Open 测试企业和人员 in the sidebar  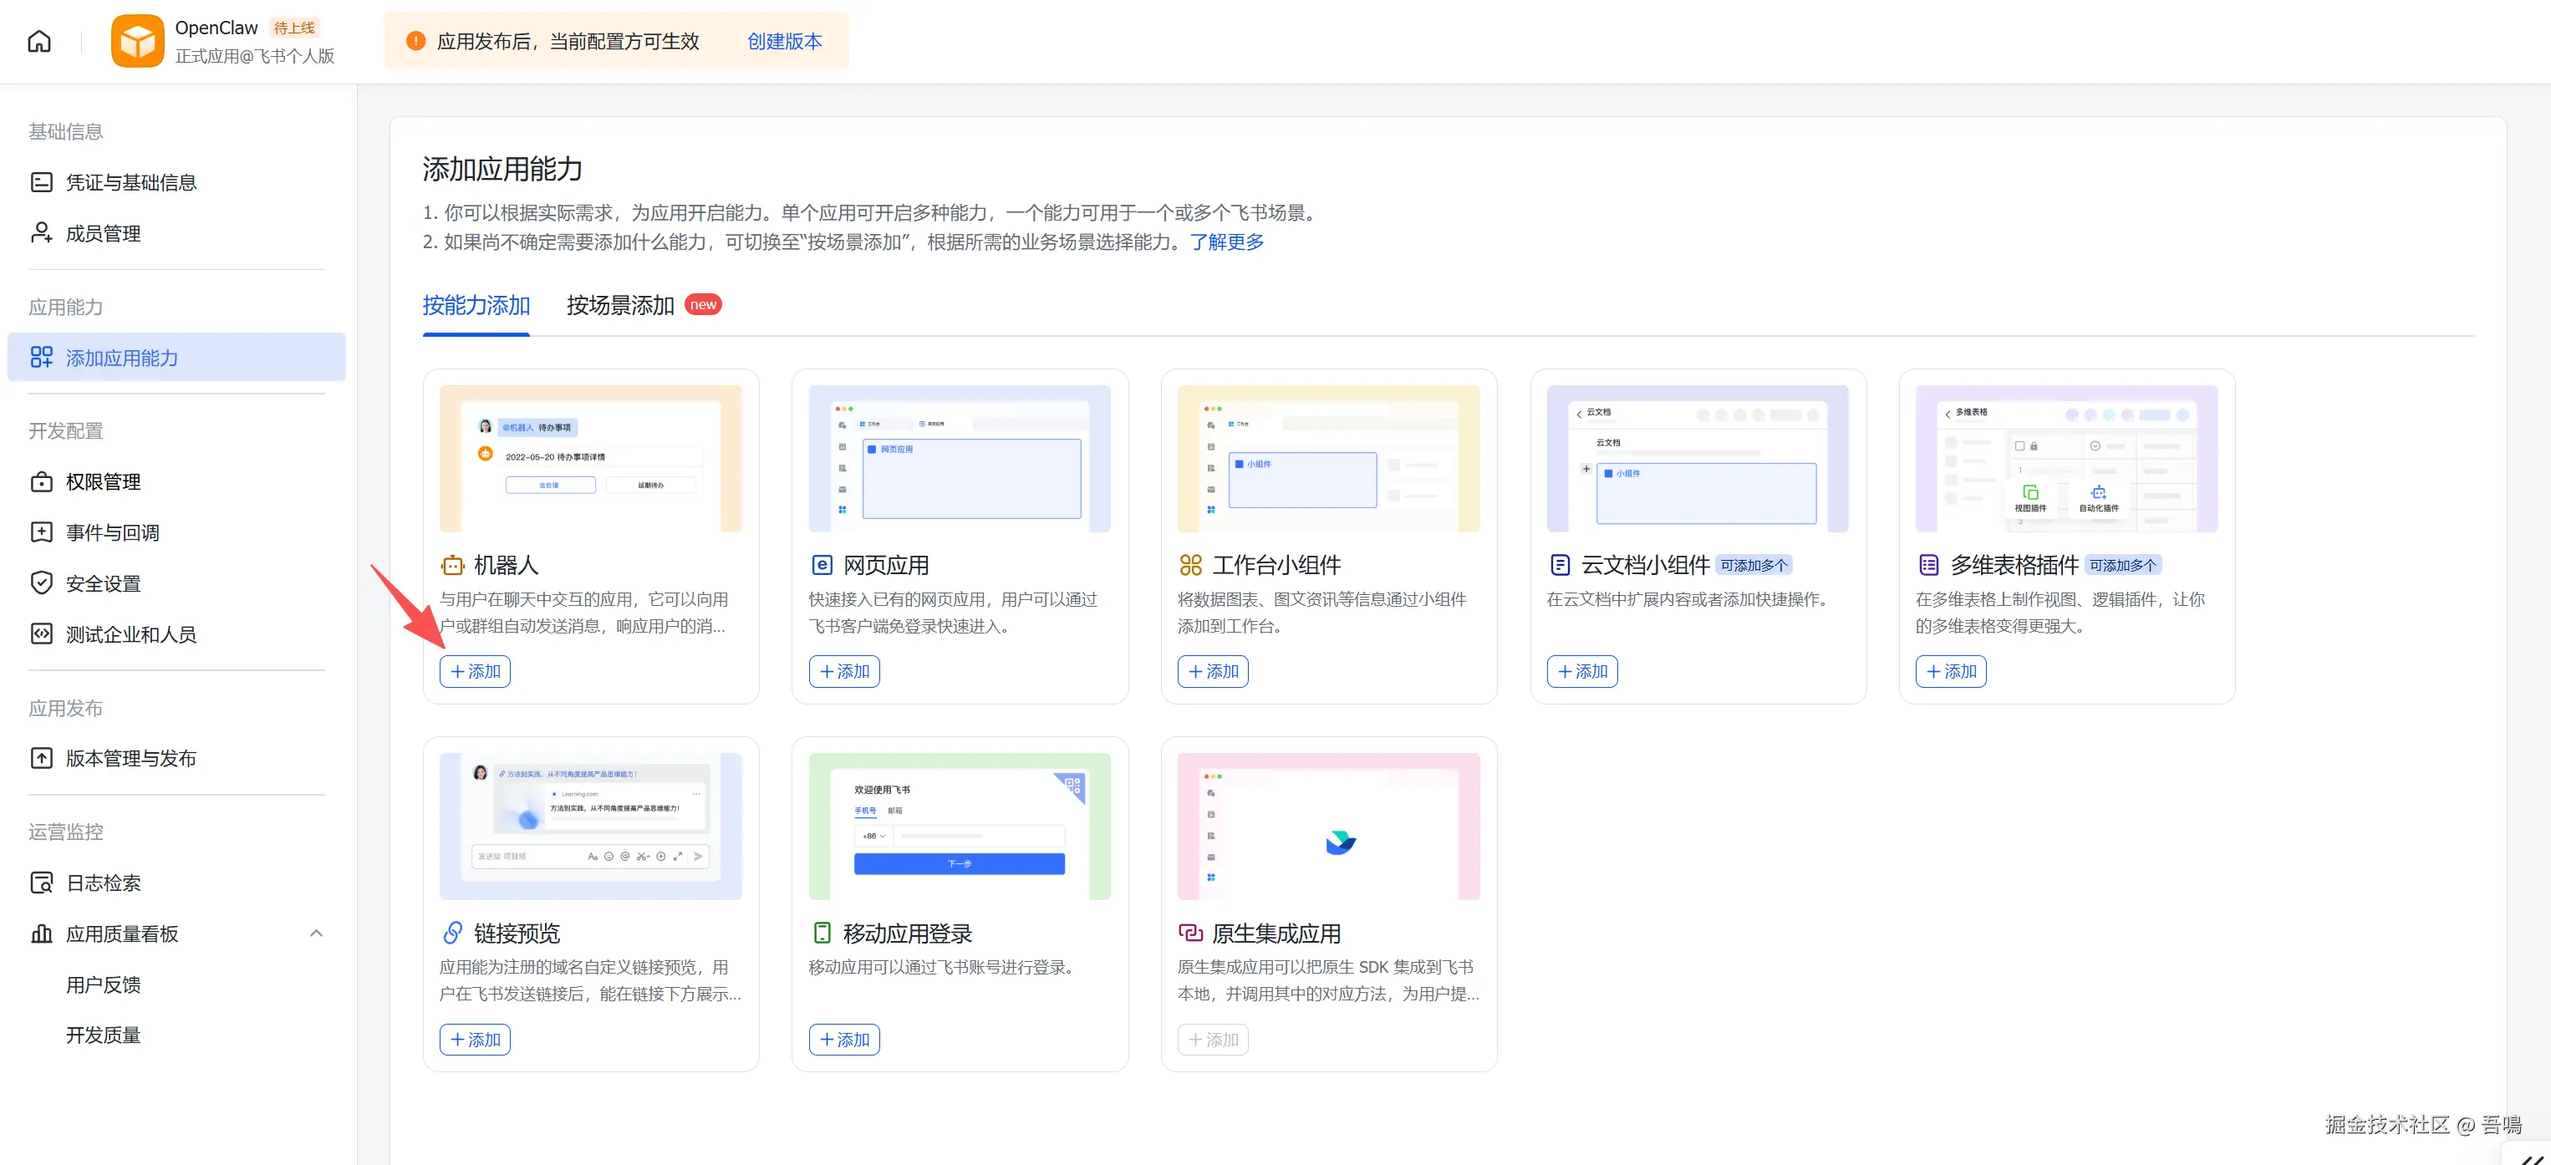(x=130, y=634)
